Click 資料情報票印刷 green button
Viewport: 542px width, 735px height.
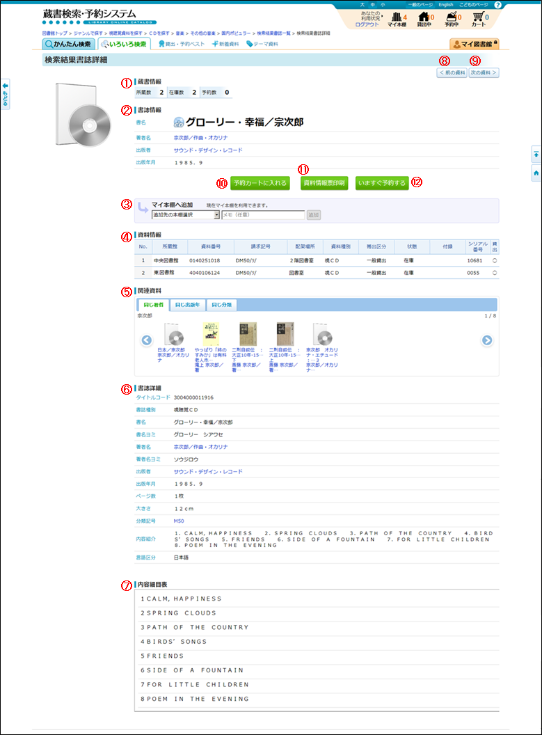(324, 183)
